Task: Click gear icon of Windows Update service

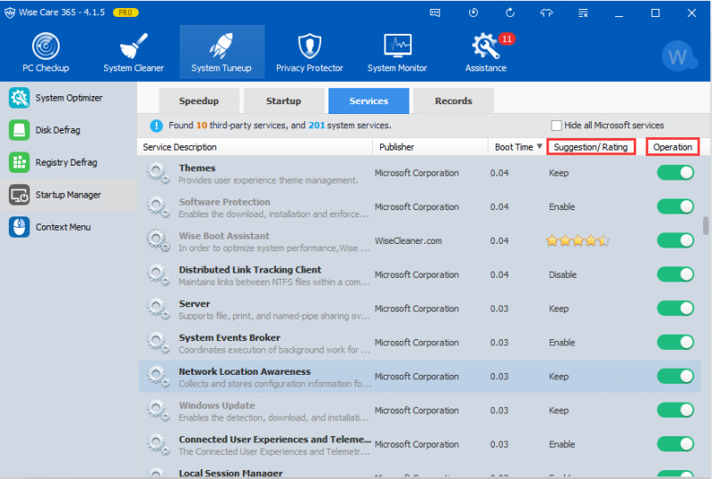Action: (158, 410)
